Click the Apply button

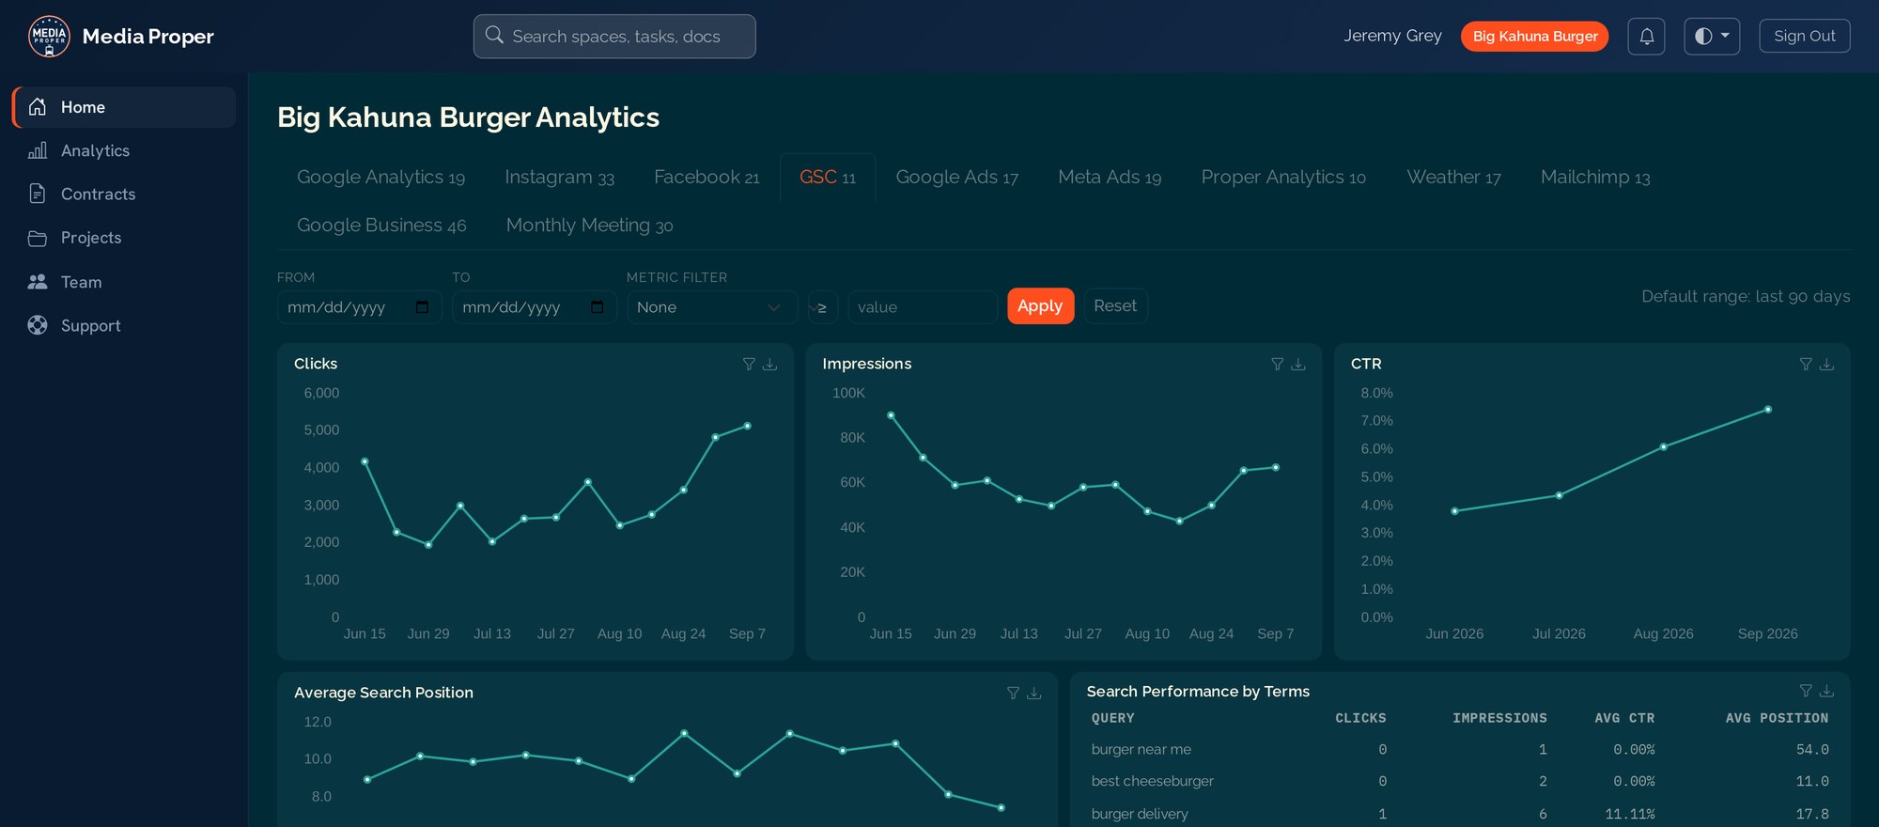pyautogui.click(x=1040, y=306)
